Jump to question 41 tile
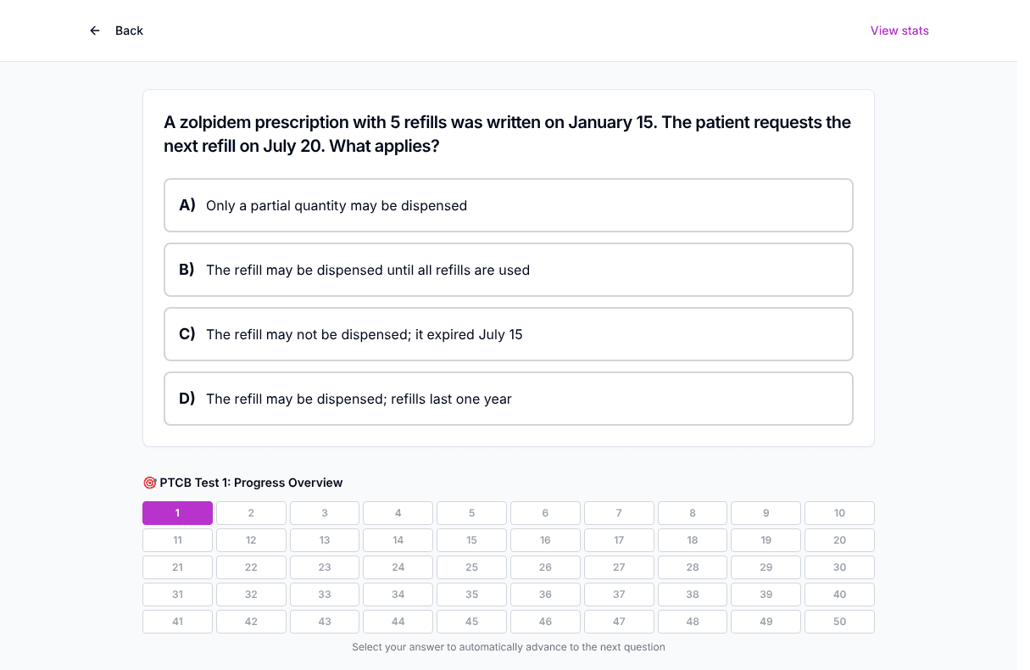The image size is (1030, 670). 177,622
